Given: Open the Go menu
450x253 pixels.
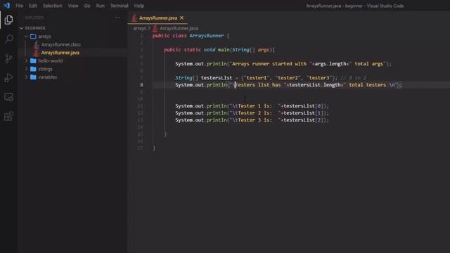Looking at the screenshot, I should (x=87, y=6).
